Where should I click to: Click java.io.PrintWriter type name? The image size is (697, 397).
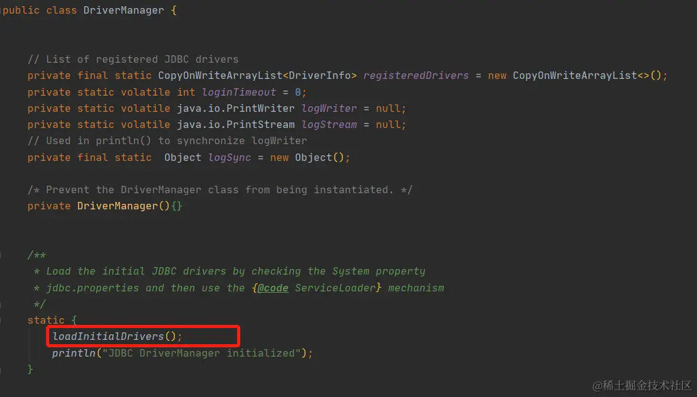pos(236,109)
